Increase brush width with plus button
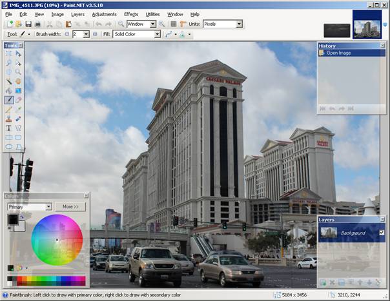Viewport: 390px width, 301px height. (x=95, y=34)
